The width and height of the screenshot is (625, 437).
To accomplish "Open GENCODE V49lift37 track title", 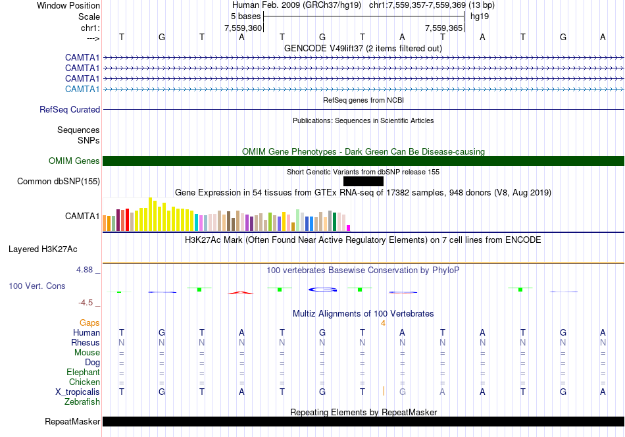I will 362,48.
